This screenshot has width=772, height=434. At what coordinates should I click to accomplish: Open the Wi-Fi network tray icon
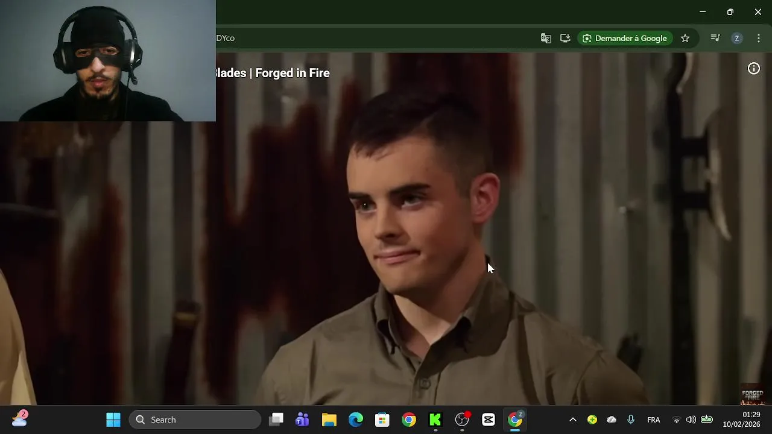[676, 420]
